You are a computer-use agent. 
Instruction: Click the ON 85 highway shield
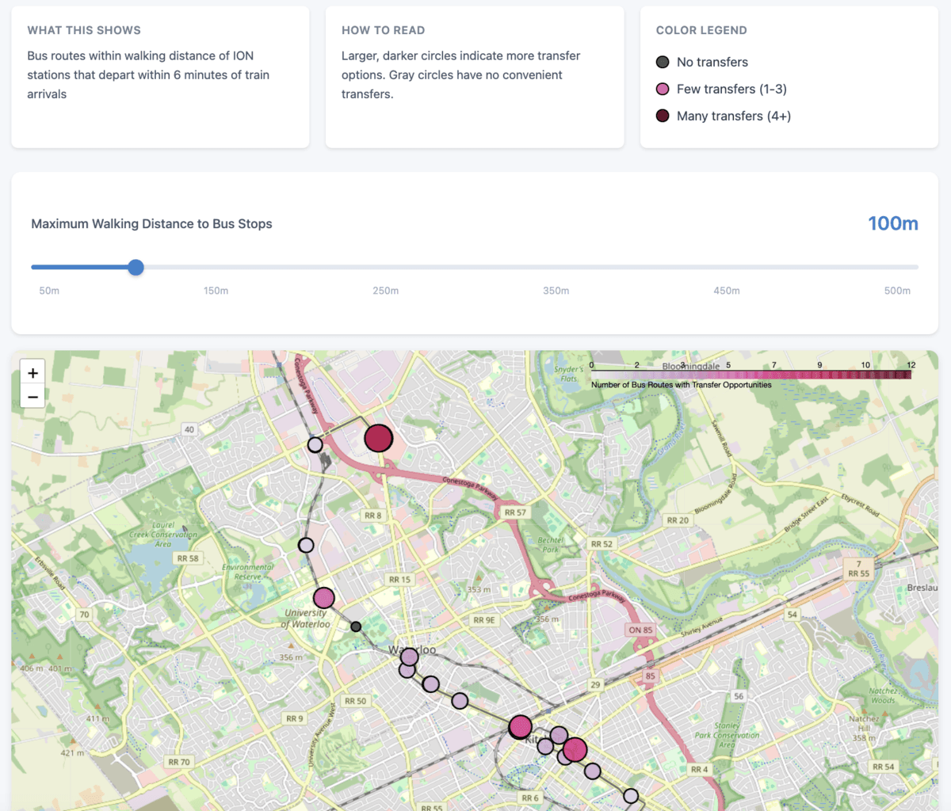(640, 630)
